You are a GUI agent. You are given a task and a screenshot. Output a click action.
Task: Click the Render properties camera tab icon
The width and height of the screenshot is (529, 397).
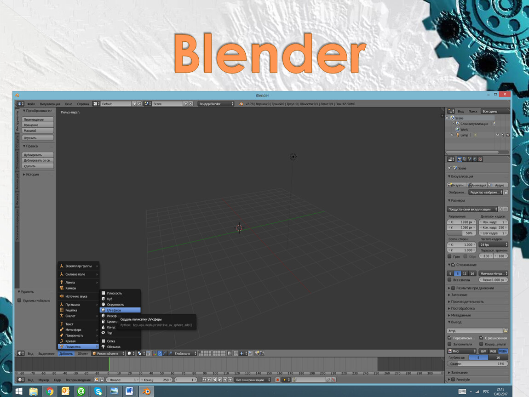click(459, 159)
